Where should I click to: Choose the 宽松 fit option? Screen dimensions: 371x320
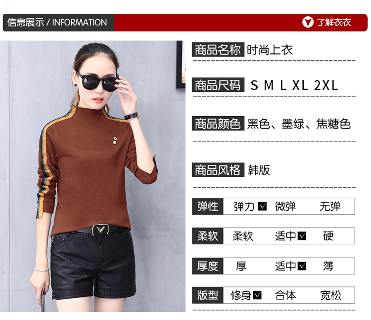point(330,295)
